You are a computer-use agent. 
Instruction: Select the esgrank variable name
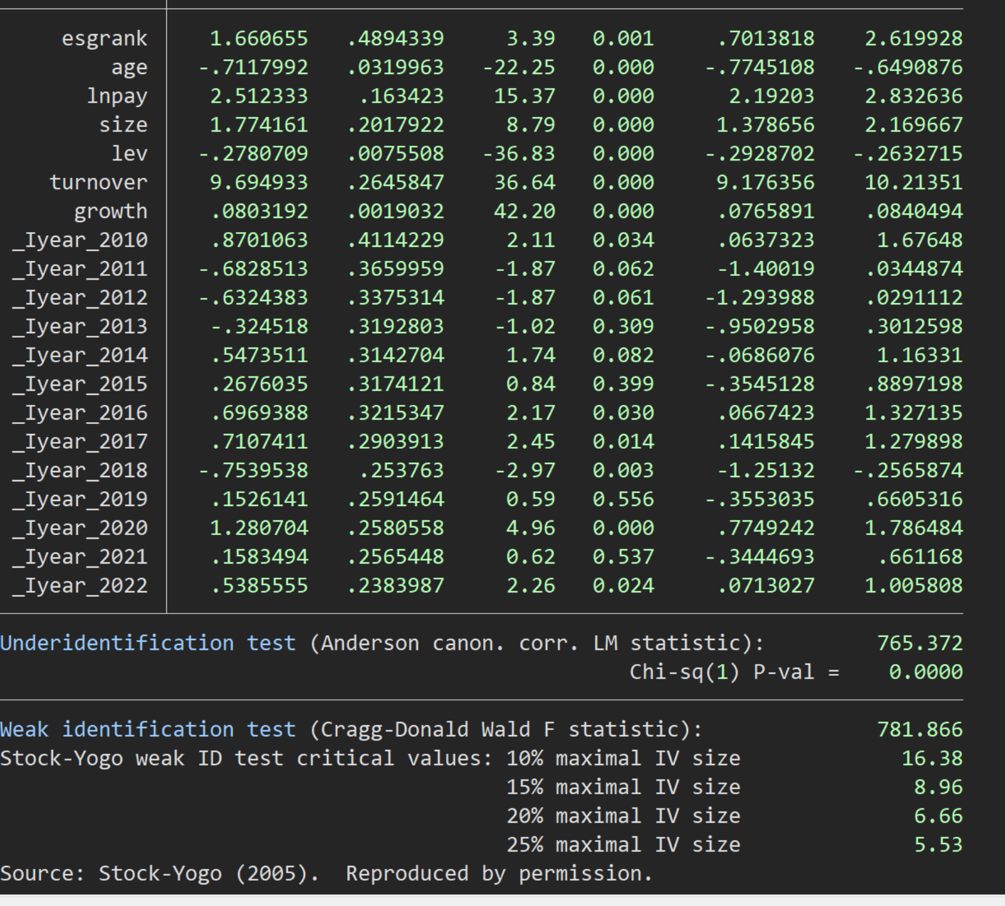point(104,38)
